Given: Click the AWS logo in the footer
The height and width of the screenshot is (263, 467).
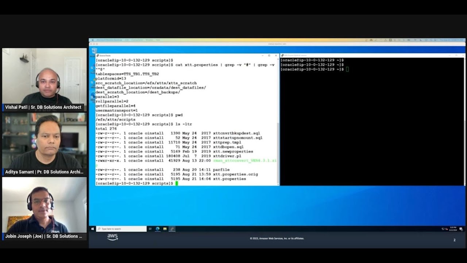Looking at the screenshot, I should tap(112, 237).
